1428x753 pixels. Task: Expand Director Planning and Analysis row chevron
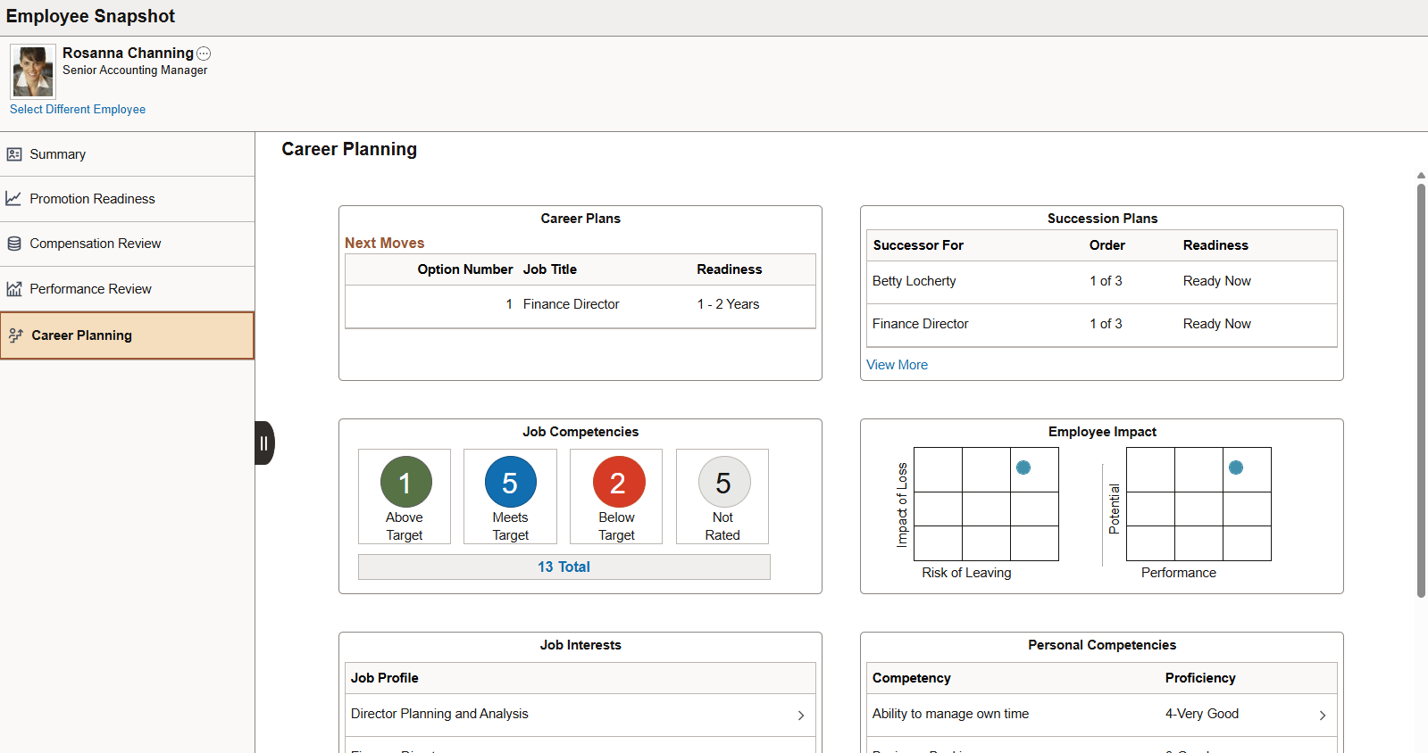tap(801, 716)
